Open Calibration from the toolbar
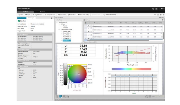The height and width of the screenshot is (105, 180). [x=72, y=15]
